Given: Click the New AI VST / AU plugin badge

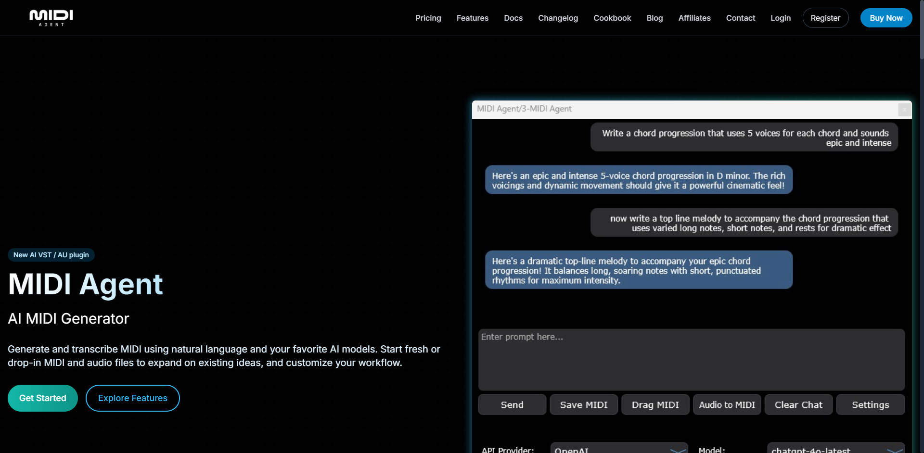Looking at the screenshot, I should tap(51, 255).
